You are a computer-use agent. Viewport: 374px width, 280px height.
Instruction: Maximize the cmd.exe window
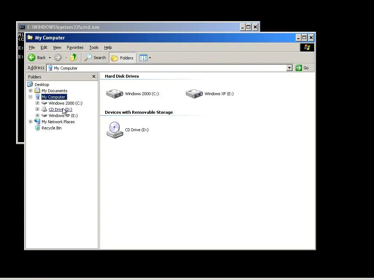(x=248, y=27)
